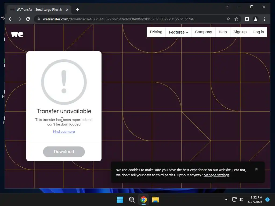Click the 'Transfer unavailable' heading
This screenshot has height=206, width=275.
64,111
